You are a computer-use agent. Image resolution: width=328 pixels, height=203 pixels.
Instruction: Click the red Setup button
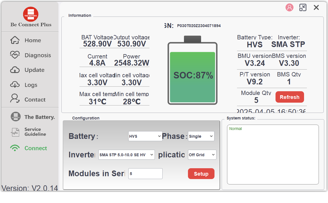pos(201,174)
